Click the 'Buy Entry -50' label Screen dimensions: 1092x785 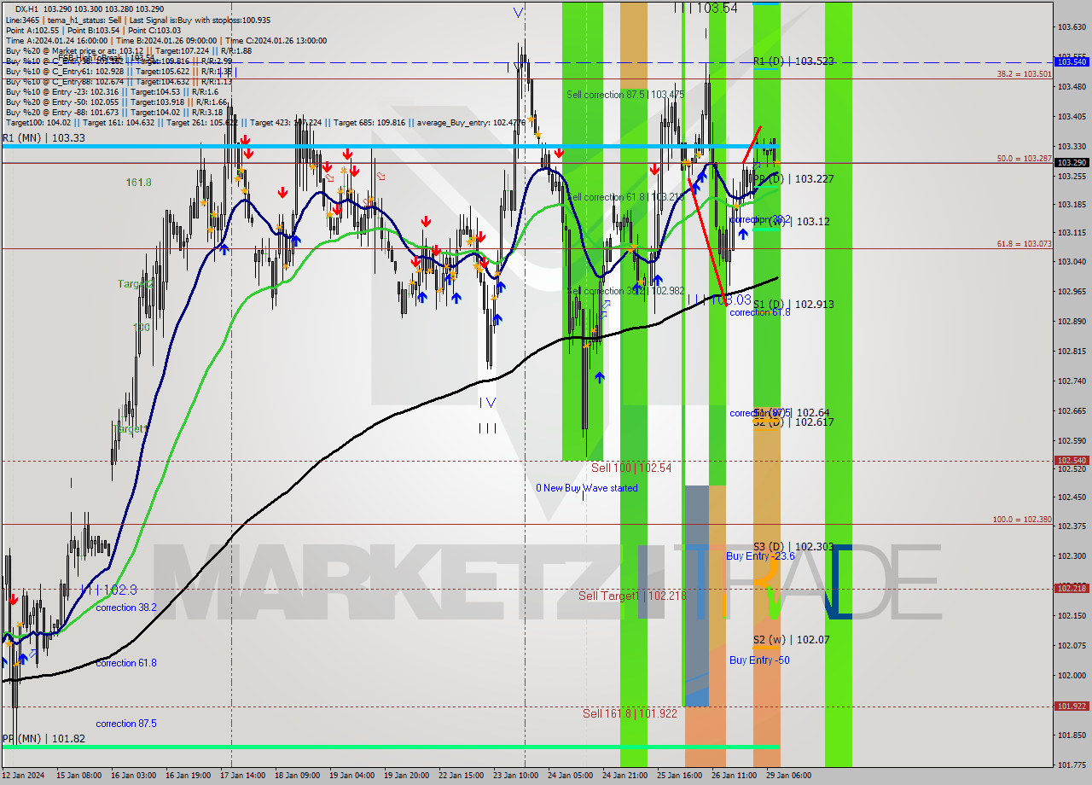click(759, 660)
